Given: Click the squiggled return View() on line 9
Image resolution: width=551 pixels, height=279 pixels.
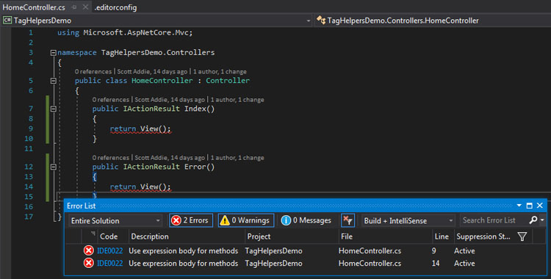Looking at the screenshot, I should [x=140, y=129].
